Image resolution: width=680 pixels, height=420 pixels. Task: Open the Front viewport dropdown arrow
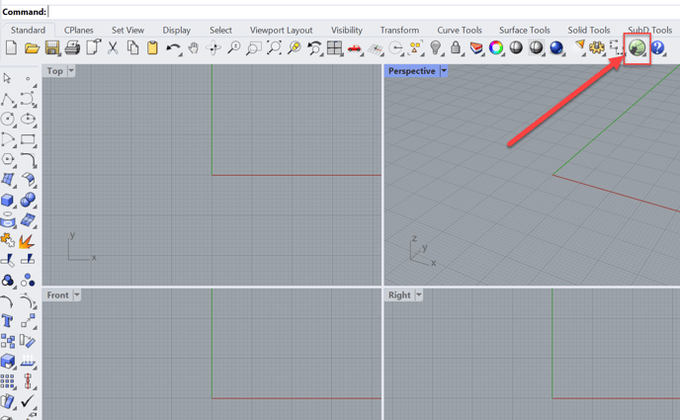pyautogui.click(x=77, y=295)
